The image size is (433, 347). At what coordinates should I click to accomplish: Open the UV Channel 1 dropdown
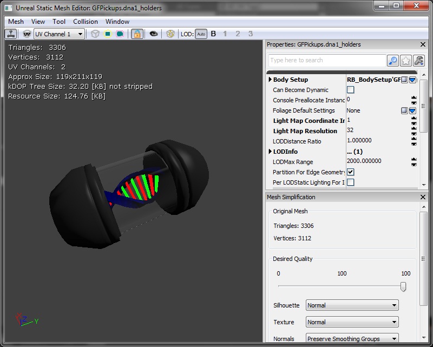click(x=59, y=34)
